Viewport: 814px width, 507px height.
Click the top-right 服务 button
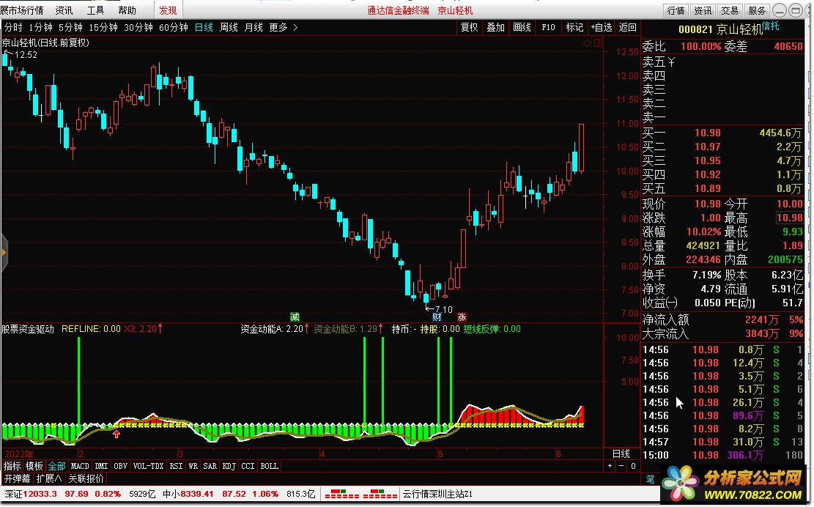coord(757,10)
